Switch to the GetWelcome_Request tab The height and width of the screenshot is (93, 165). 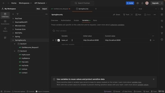[x=61, y=9]
